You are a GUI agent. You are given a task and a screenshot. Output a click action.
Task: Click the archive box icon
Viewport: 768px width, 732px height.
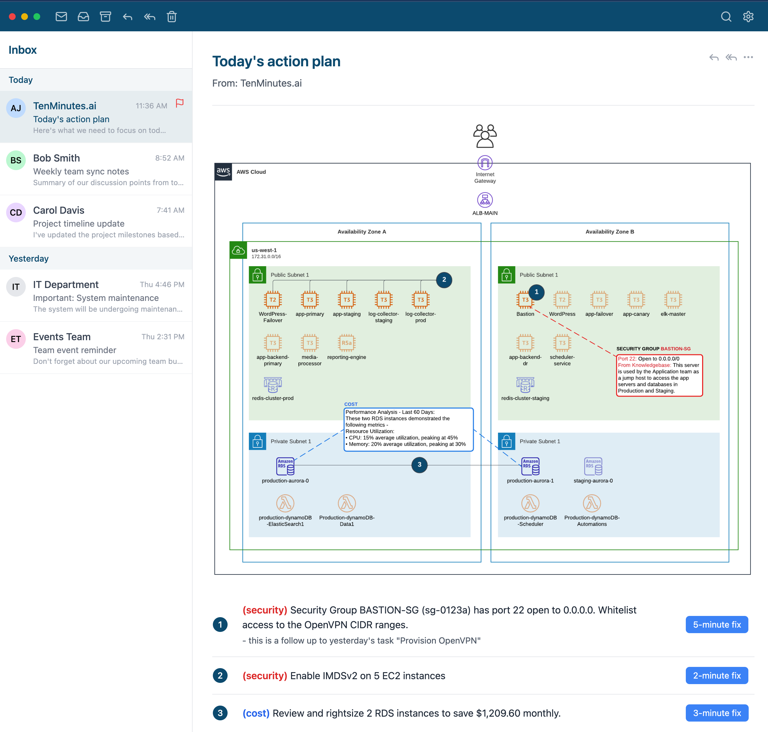tap(106, 17)
